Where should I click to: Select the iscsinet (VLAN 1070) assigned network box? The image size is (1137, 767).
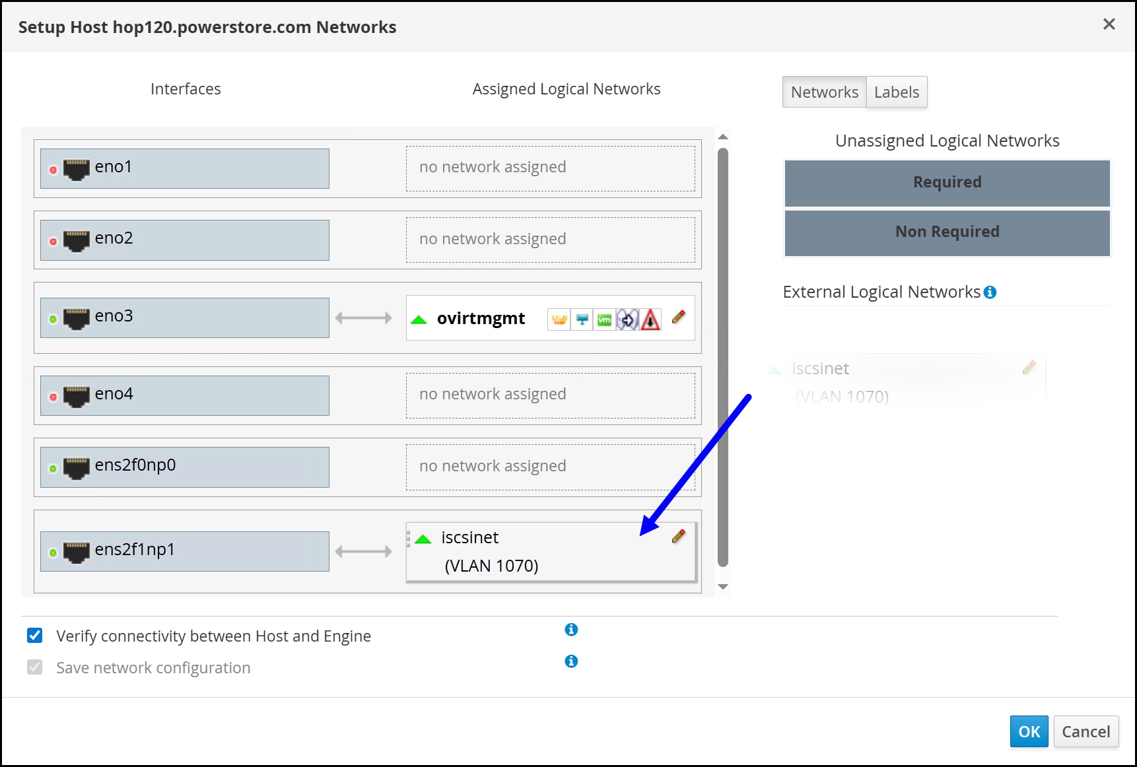551,552
